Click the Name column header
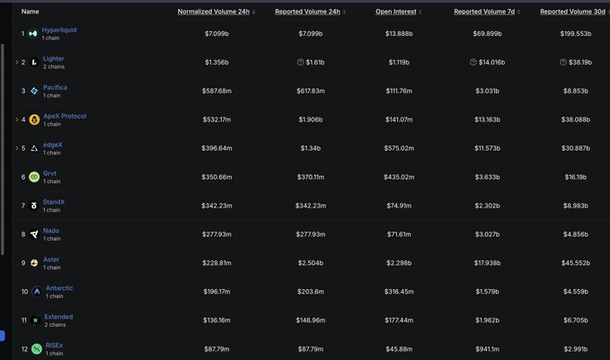 pyautogui.click(x=30, y=12)
